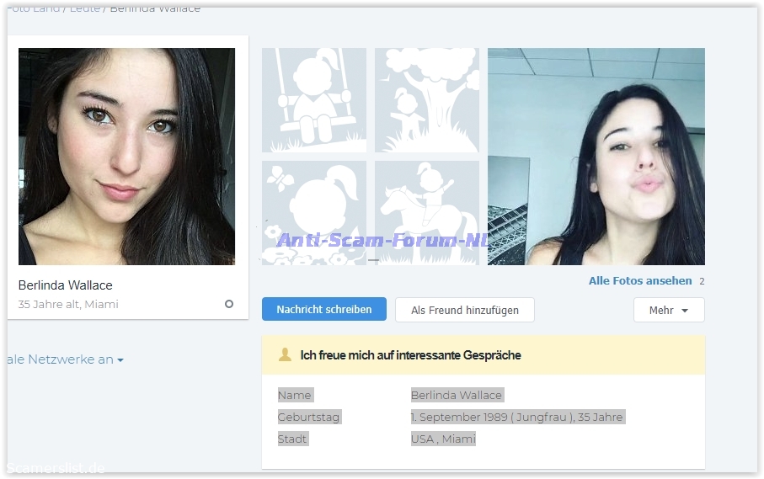Click the girl on swing placeholder image

click(313, 100)
